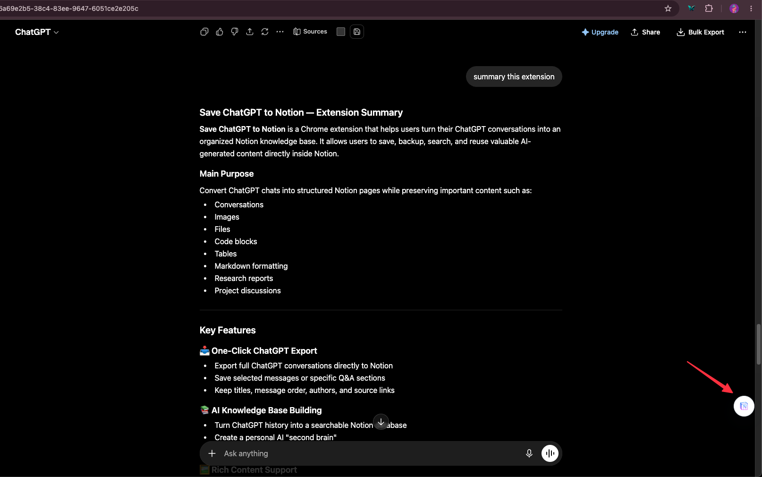Click the 'Key Features' heading
The width and height of the screenshot is (762, 477).
[x=228, y=330]
